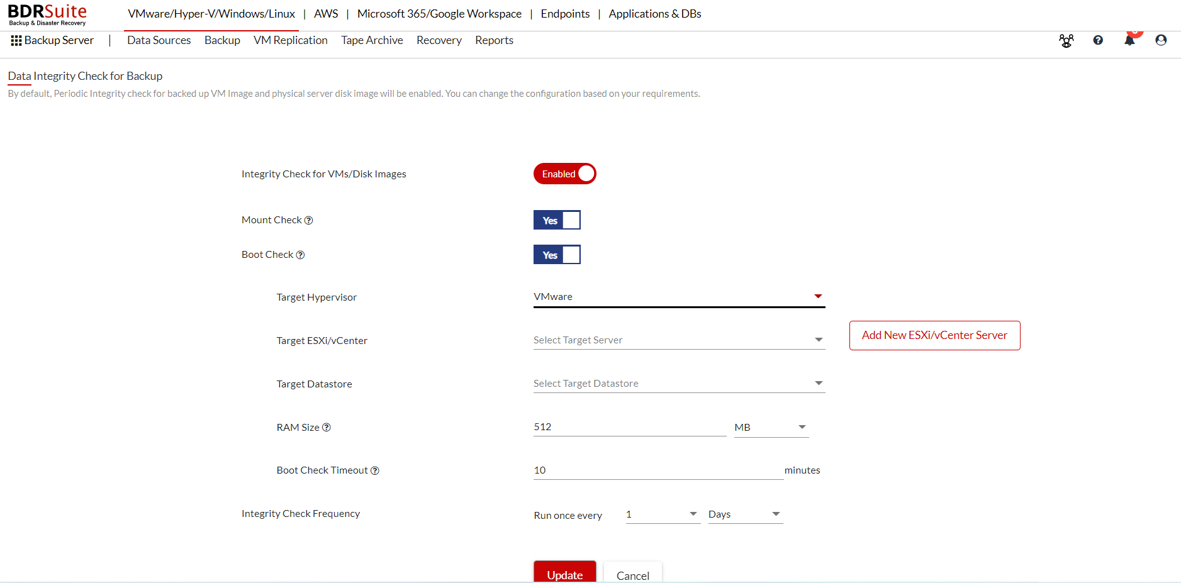Open the user account profile icon
Screen dimensions: 1181x583
pos(1161,40)
